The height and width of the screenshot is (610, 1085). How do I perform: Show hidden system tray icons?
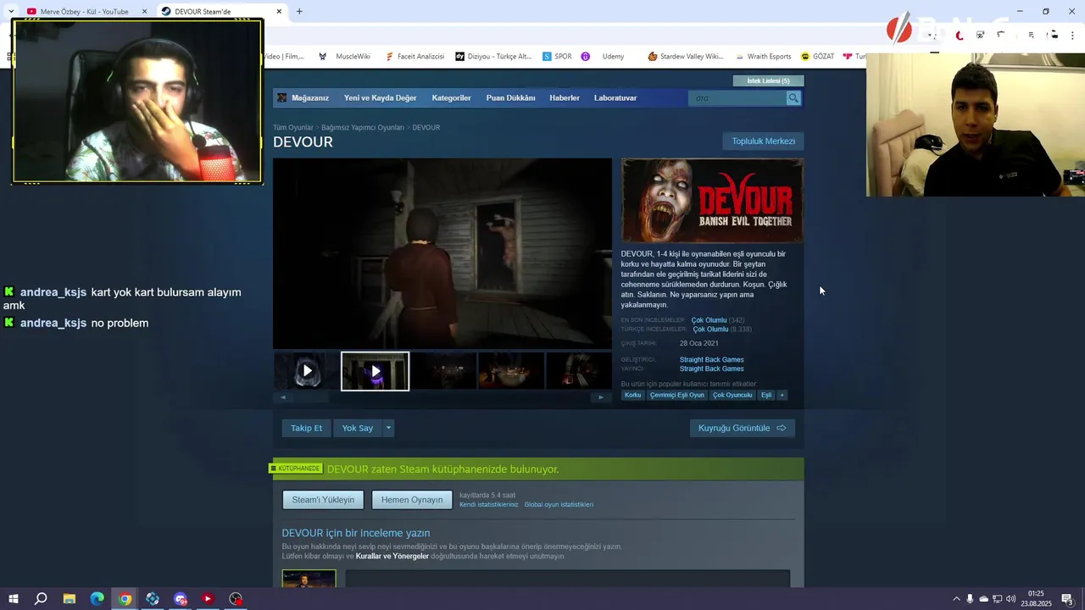(957, 599)
